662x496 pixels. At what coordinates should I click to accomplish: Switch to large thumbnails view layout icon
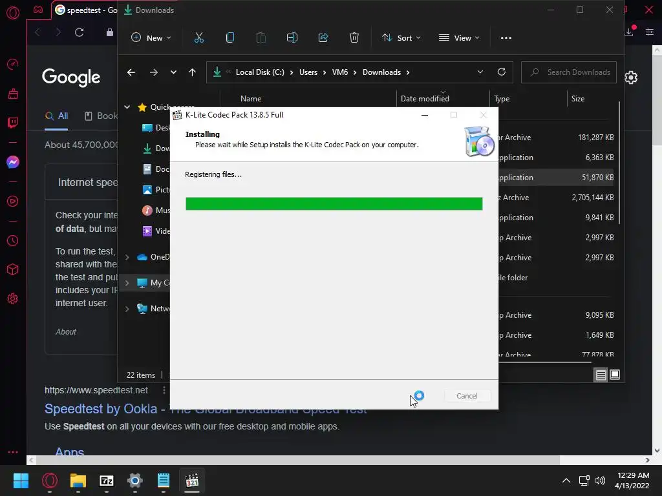click(615, 375)
